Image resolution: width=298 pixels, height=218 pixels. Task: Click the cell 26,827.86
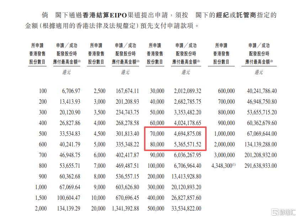70,123
